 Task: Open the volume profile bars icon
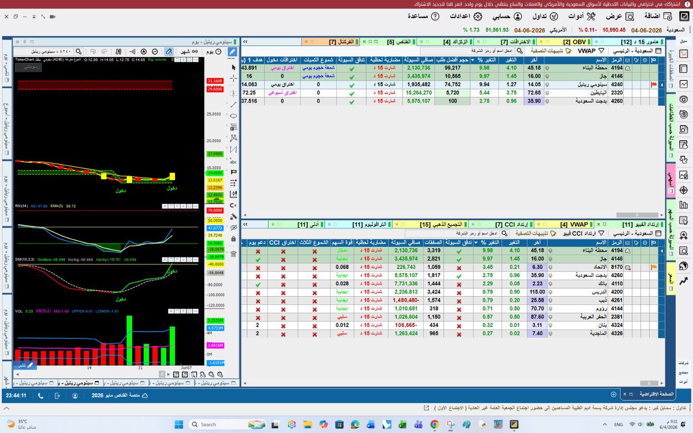pos(133,52)
